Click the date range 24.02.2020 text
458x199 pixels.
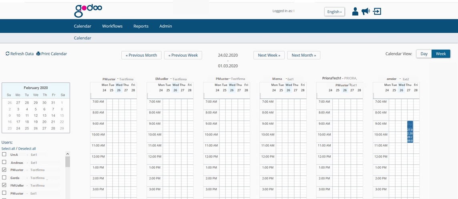tap(228, 55)
